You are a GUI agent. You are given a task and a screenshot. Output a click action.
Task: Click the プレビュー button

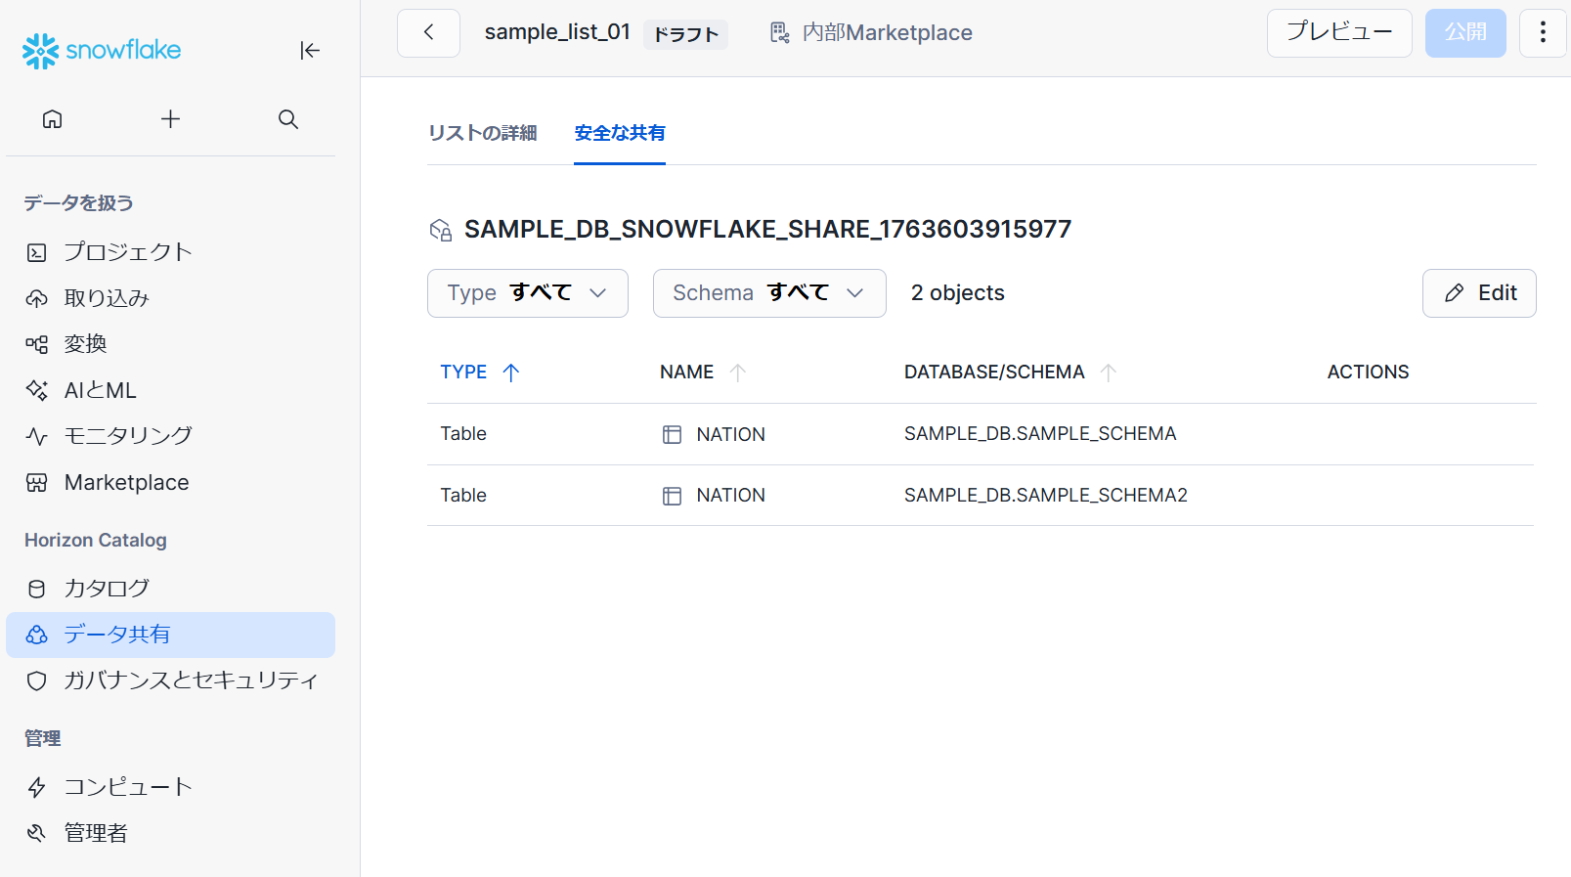(x=1338, y=33)
